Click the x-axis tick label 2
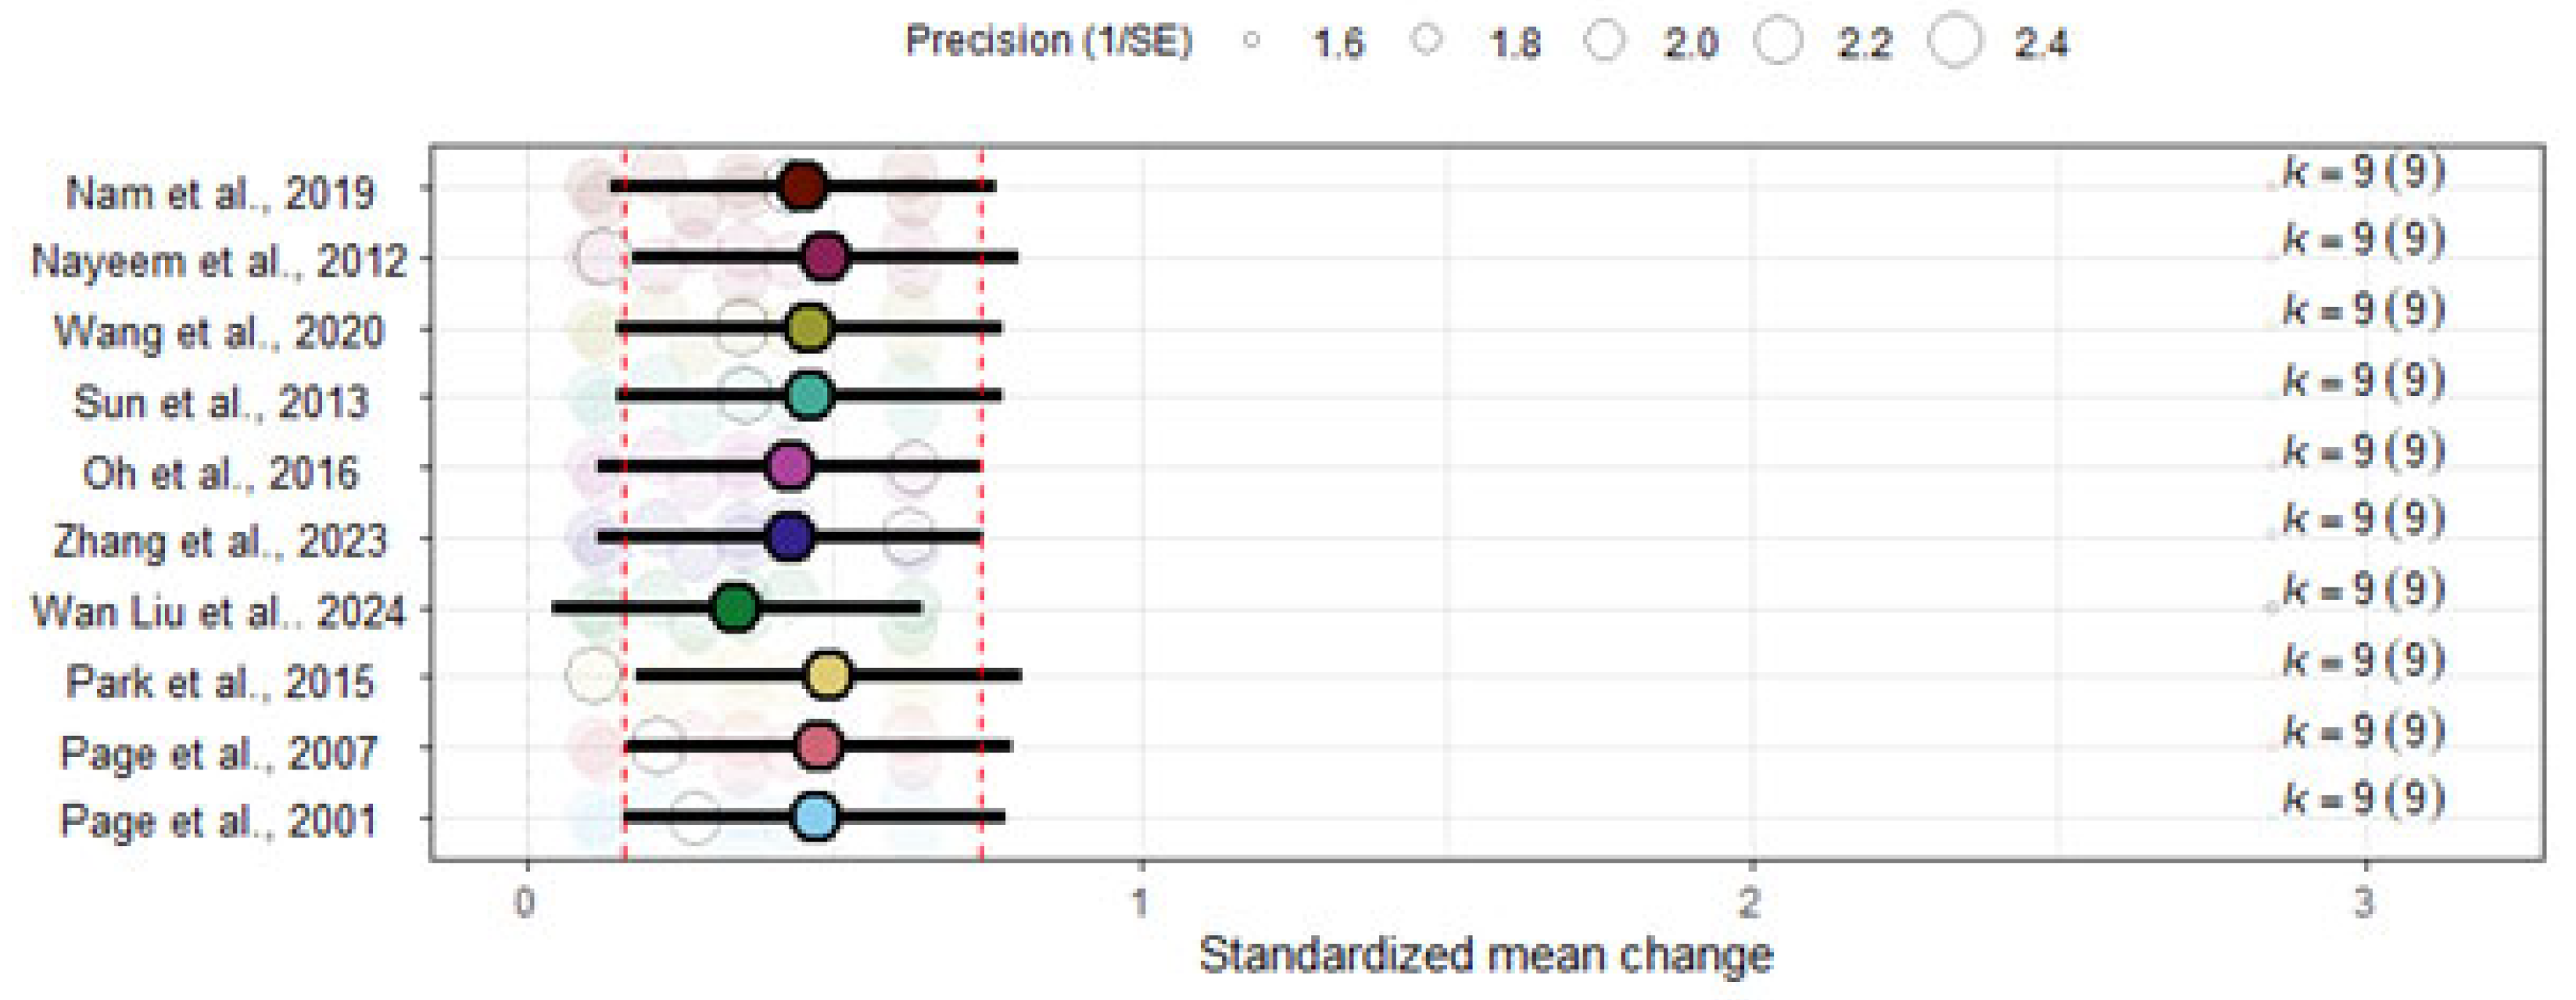This screenshot has height=1000, width=2576. (1748, 904)
